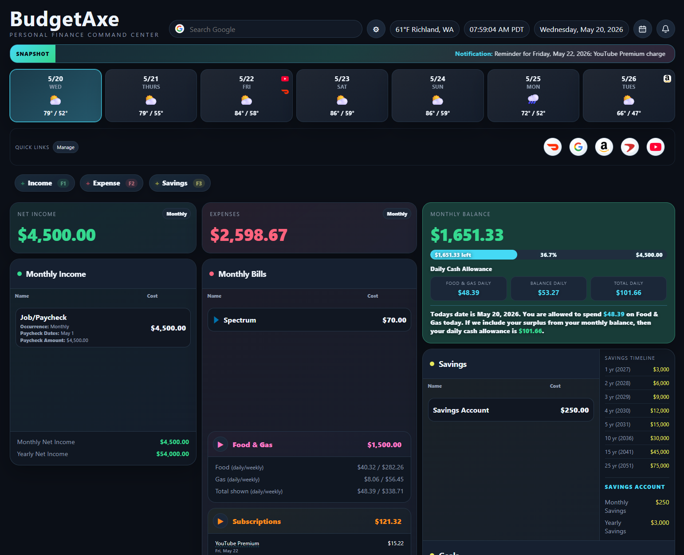
Task: Open Job/Paycheck income entry
Action: tap(103, 328)
